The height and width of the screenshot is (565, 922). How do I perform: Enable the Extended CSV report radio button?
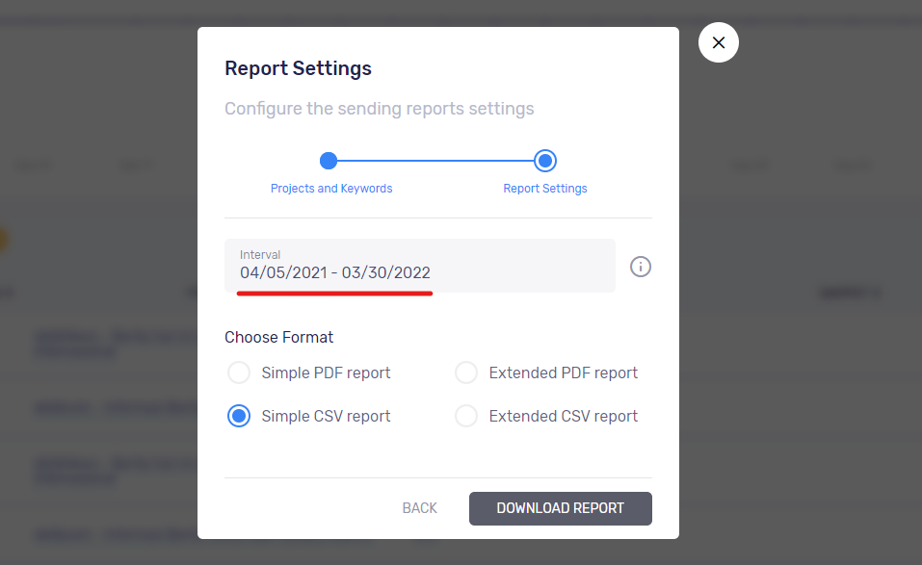(x=466, y=416)
